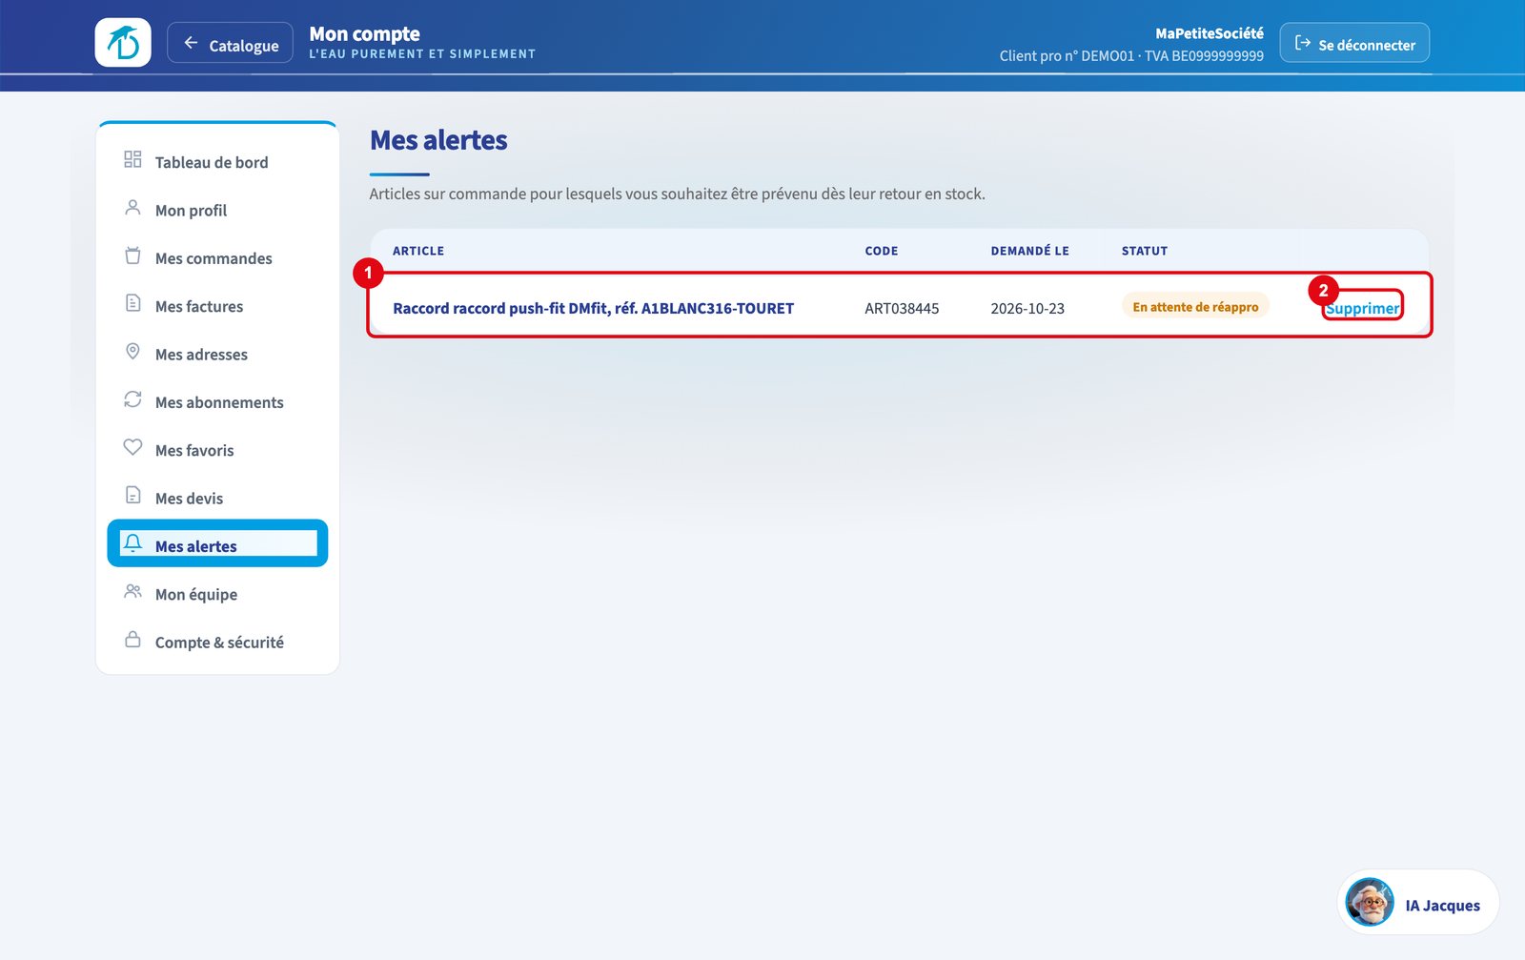
Task: Click the Mes devis document icon
Action: click(132, 496)
